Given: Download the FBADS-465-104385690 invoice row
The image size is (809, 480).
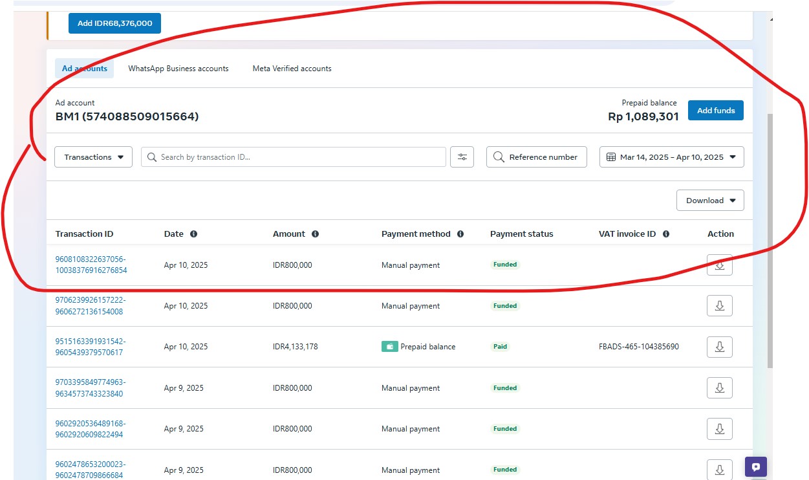Looking at the screenshot, I should [x=719, y=347].
